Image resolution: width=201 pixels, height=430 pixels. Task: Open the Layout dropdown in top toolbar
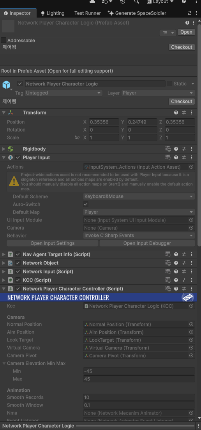[x=160, y=2]
